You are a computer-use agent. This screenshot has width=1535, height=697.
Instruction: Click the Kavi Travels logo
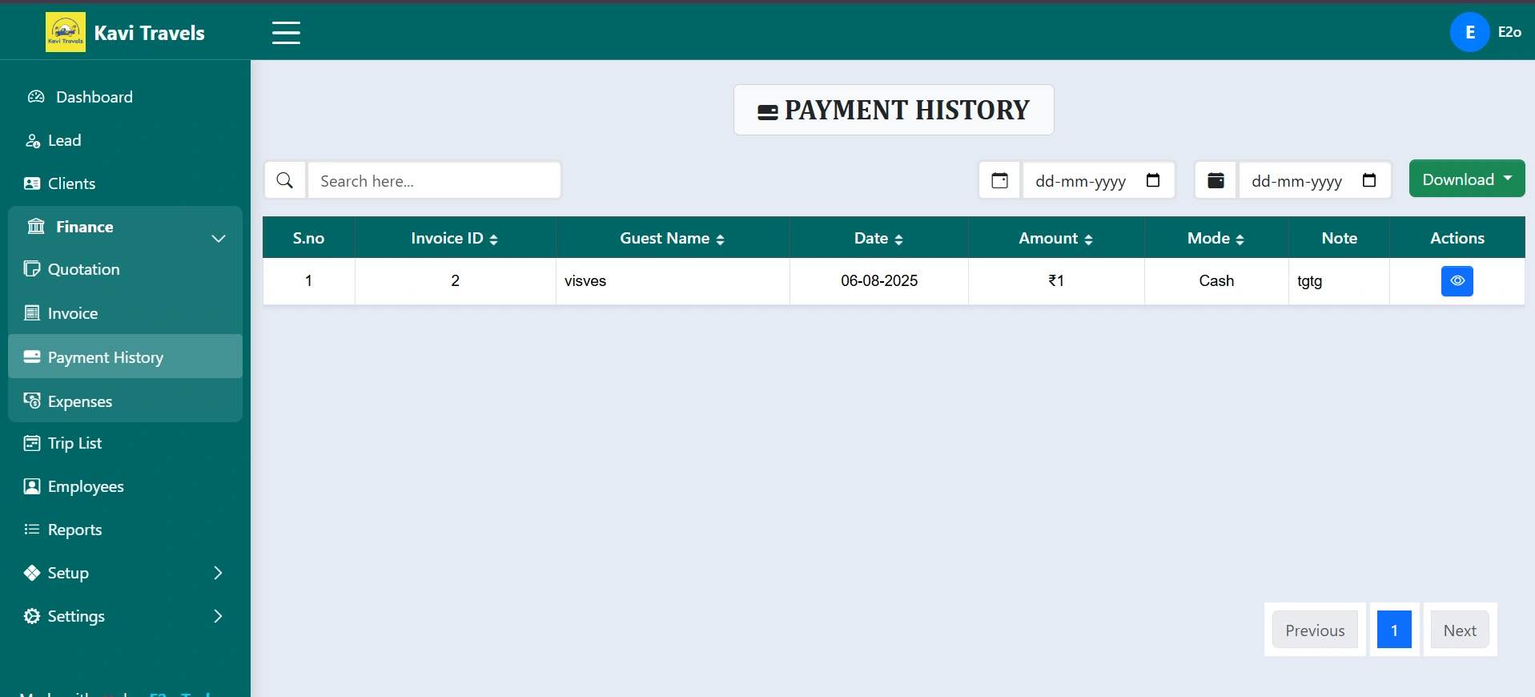pyautogui.click(x=66, y=33)
